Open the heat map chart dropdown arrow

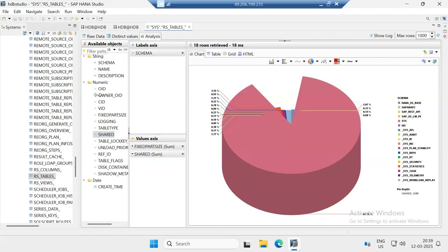coord(343,61)
